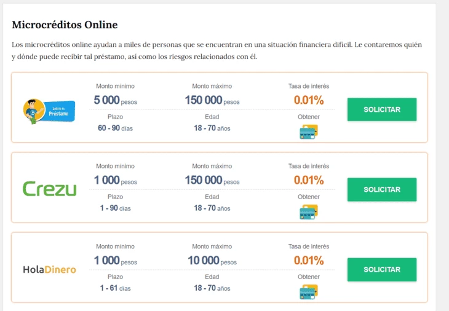This screenshot has width=449, height=311.
Task: Click Crezu's 1 000 pesos minimum amount
Action: (x=115, y=181)
